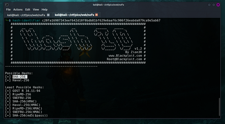Click the Possible Hashes heading
225x124 pixels.
[x=19, y=73]
